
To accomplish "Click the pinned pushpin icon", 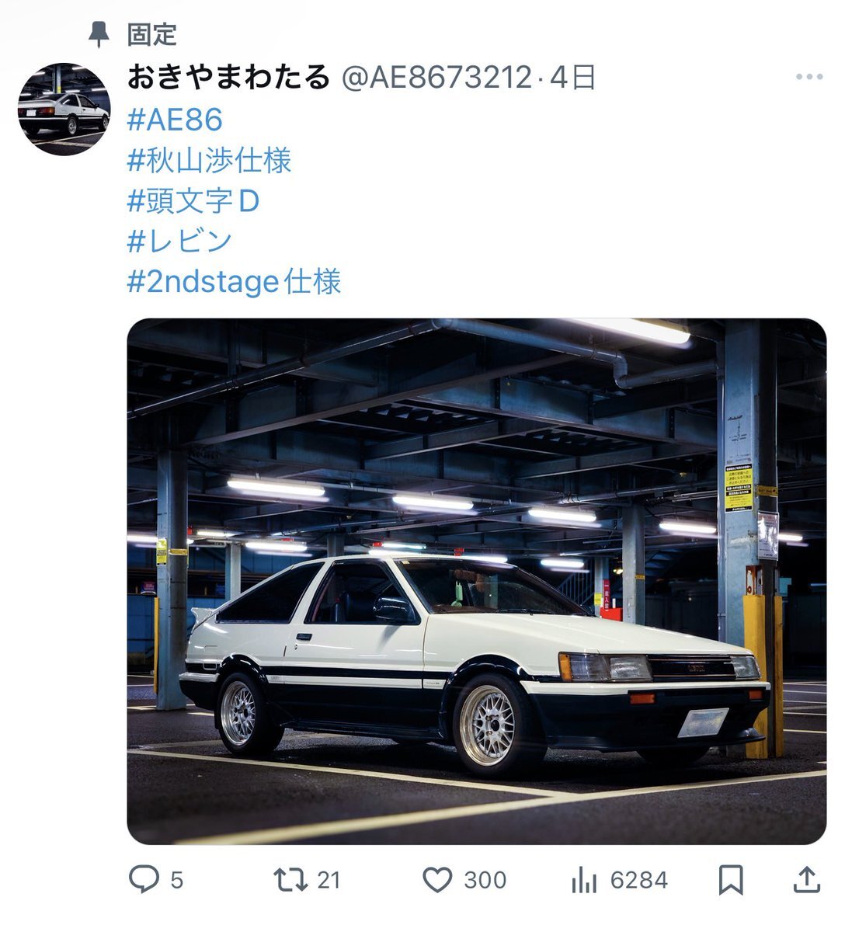I will point(99,34).
